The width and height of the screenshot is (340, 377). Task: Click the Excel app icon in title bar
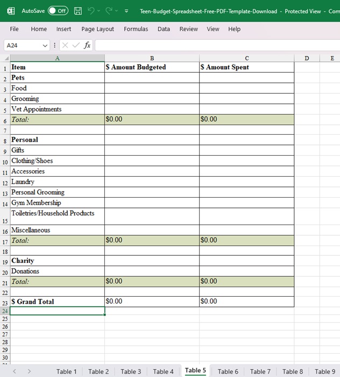click(x=11, y=11)
